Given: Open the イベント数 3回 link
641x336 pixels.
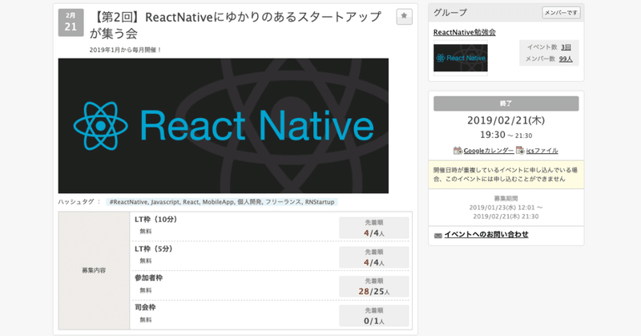Looking at the screenshot, I should click(566, 47).
